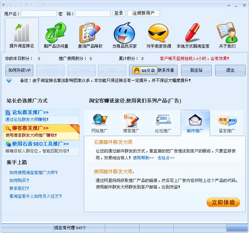Open the 使用帮助>> link
Screen dimensions: 249x233
(x=144, y=158)
